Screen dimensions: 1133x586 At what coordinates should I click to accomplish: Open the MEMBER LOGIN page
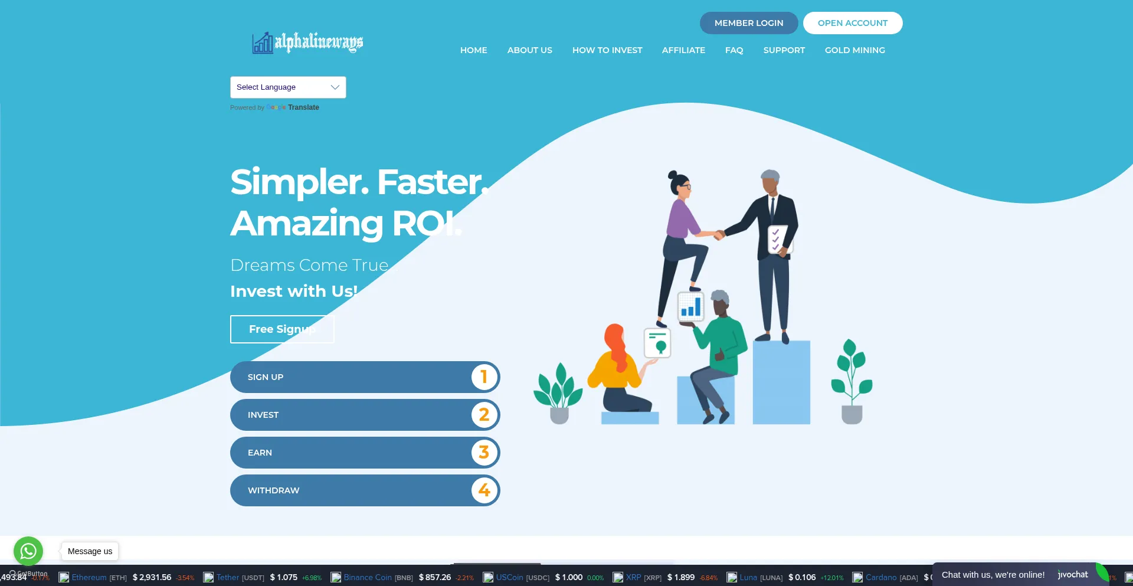point(749,23)
